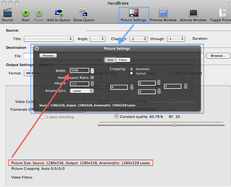
Task: Adjust the bottom crop stepper
Action: pyautogui.click(x=159, y=91)
